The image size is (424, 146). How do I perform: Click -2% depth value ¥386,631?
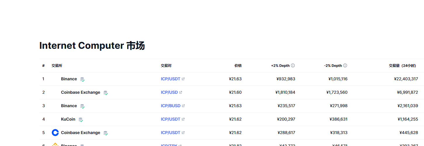[x=339, y=119]
